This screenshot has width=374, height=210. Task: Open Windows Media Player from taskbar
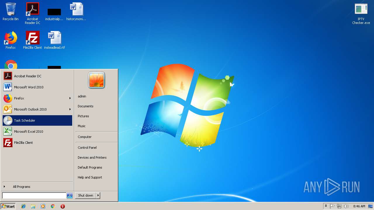pos(43,206)
